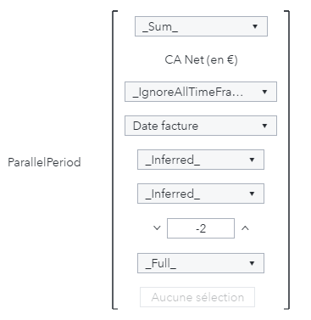Click the triangle arrow beside _Full_
This screenshot has height=320, width=311.
click(252, 263)
